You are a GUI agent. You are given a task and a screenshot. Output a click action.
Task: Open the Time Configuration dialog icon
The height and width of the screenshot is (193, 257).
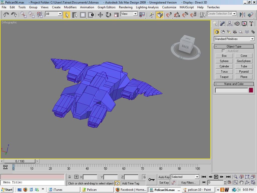229,182
